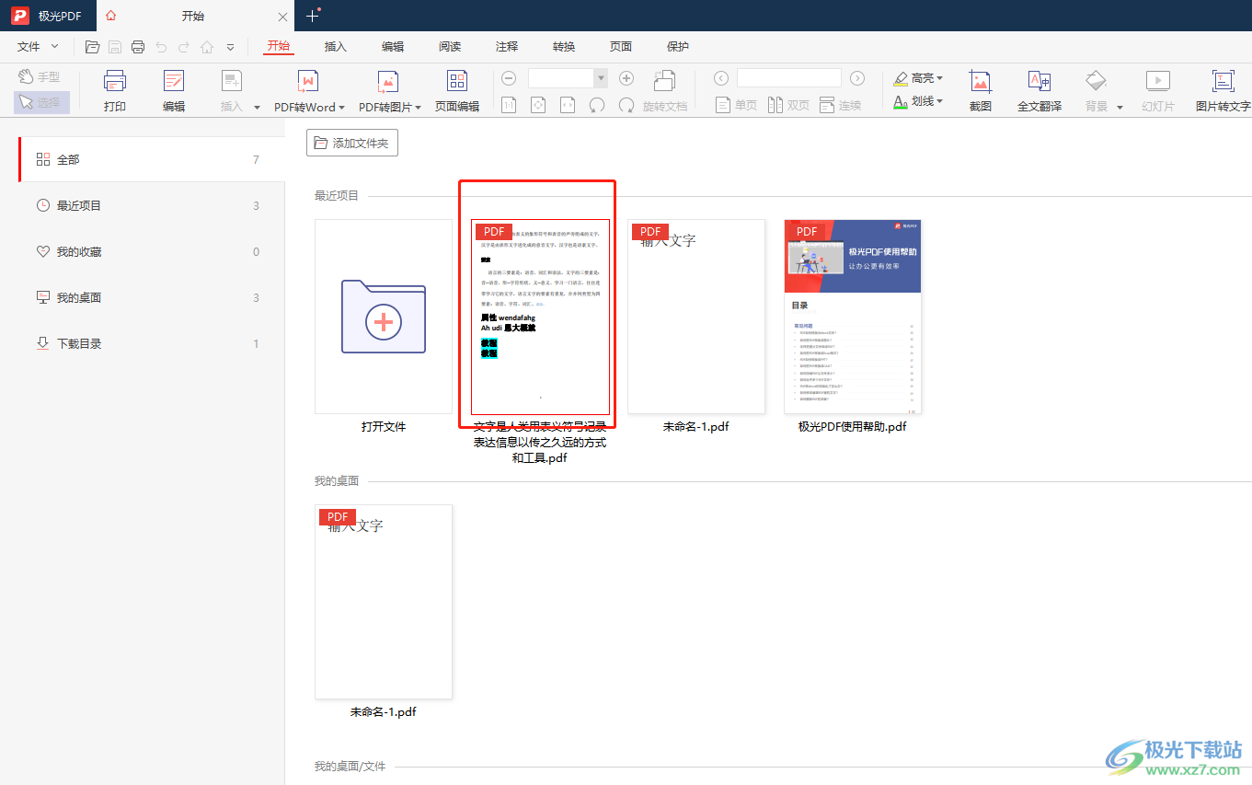Click the small printer icon in quick access bar
This screenshot has width=1252, height=785.
tap(138, 47)
